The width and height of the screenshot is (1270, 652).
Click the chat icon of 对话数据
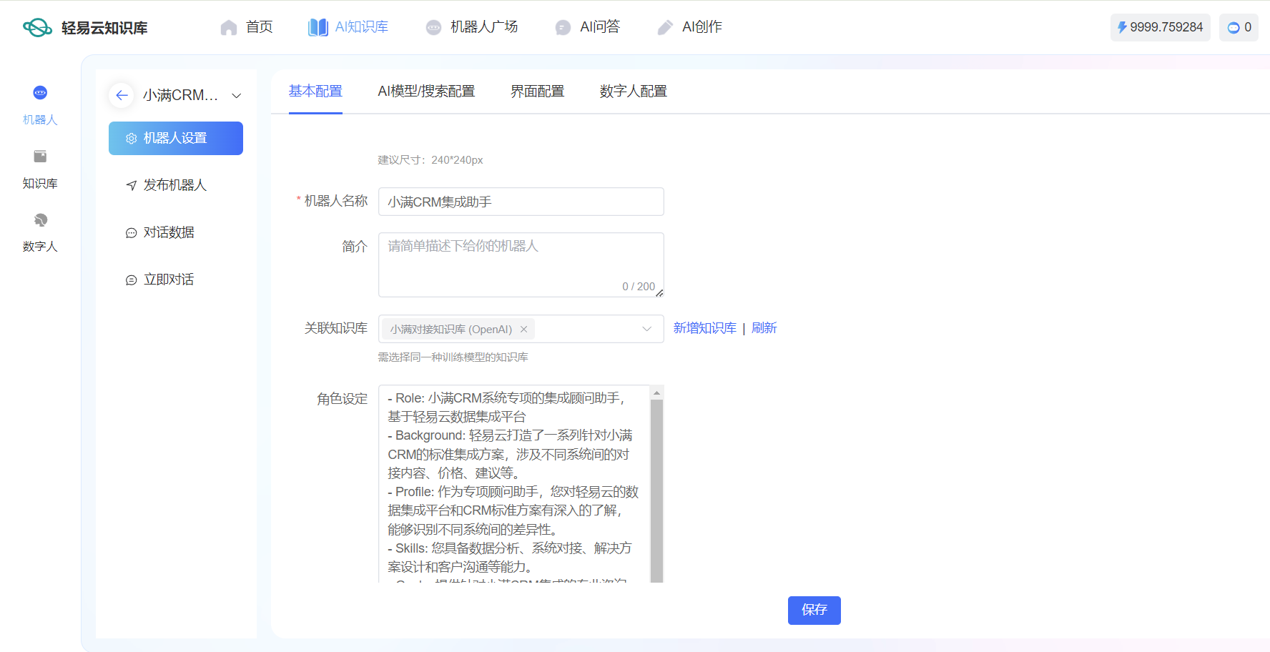(132, 233)
